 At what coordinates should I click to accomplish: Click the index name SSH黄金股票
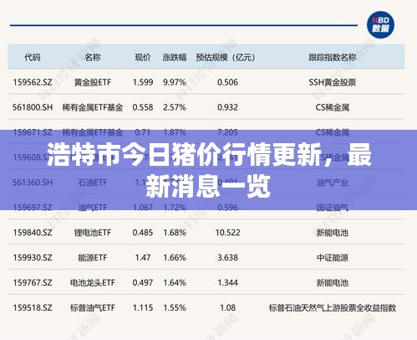tap(333, 82)
